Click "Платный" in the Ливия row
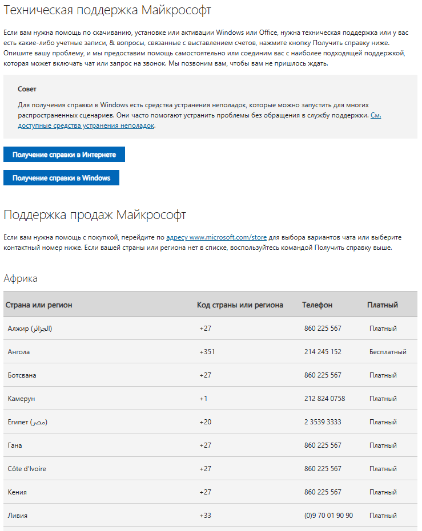422x531 pixels. pyautogui.click(x=383, y=515)
